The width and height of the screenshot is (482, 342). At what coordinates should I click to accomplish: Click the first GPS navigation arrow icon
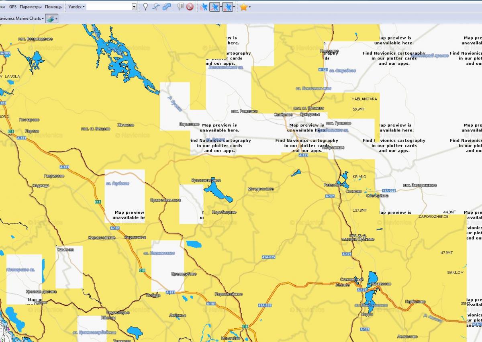pos(204,7)
